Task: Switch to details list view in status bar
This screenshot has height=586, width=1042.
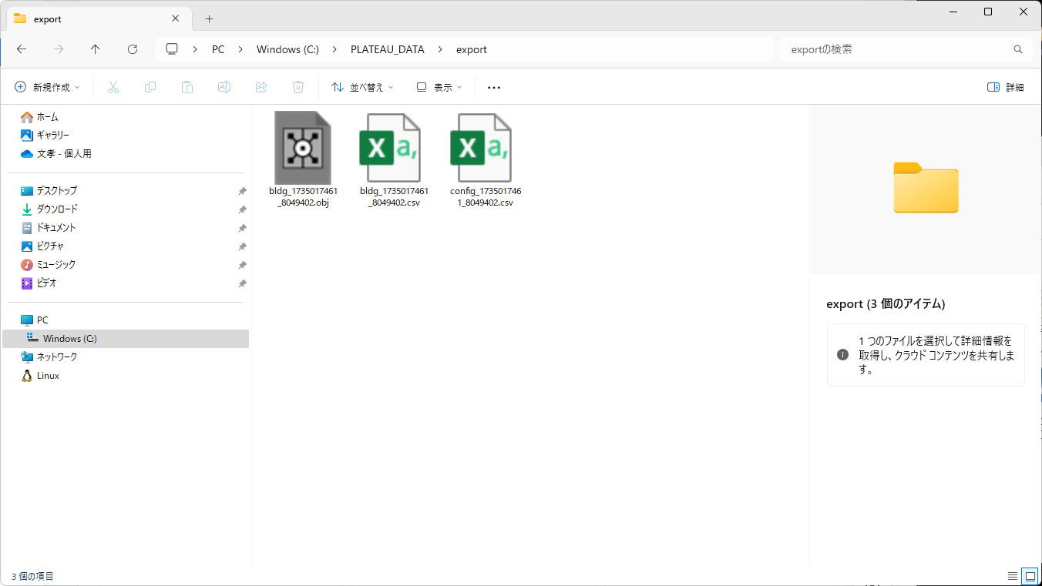Action: 1013,576
